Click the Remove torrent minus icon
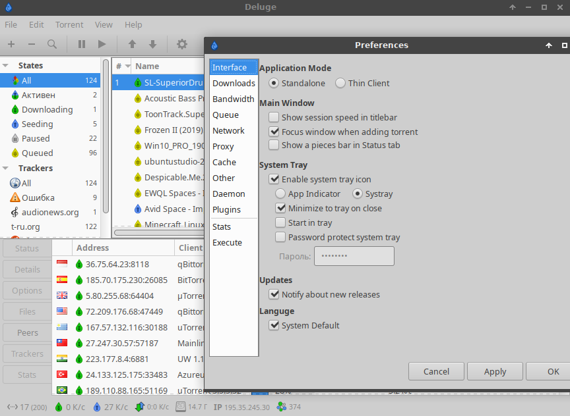 (x=32, y=44)
